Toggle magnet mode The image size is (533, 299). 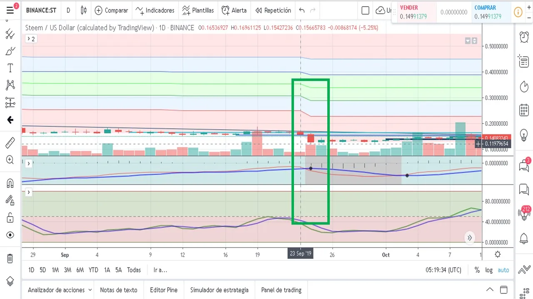click(x=10, y=183)
